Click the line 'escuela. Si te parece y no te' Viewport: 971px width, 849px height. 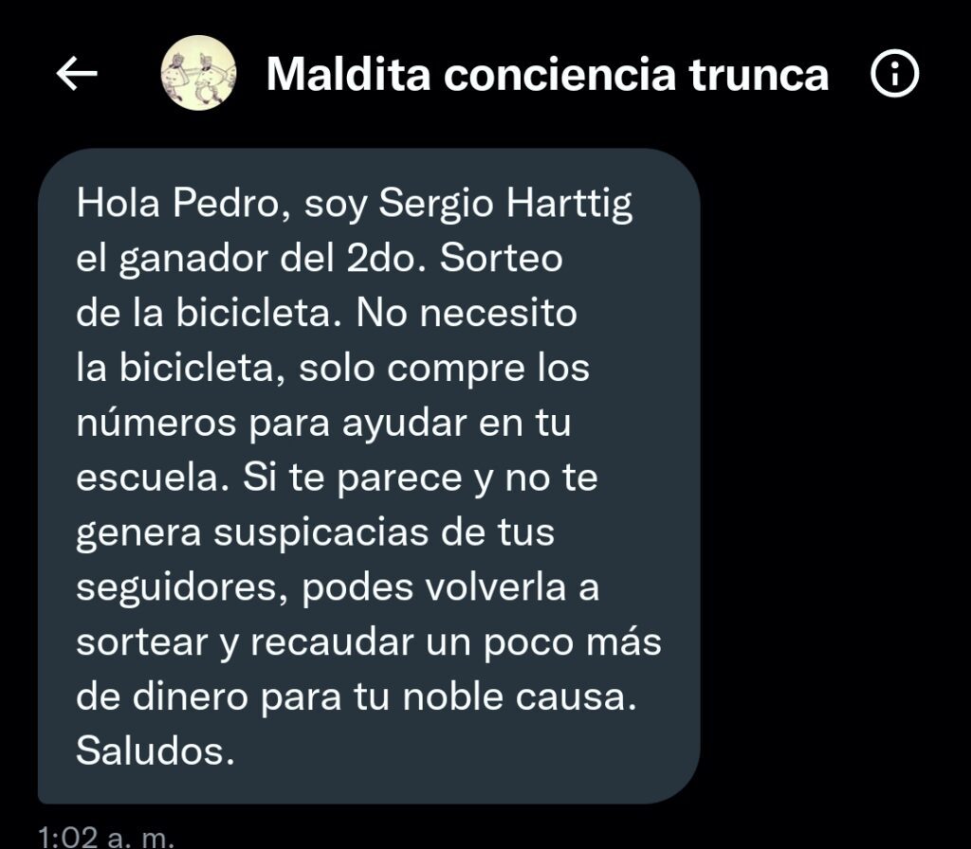[337, 478]
